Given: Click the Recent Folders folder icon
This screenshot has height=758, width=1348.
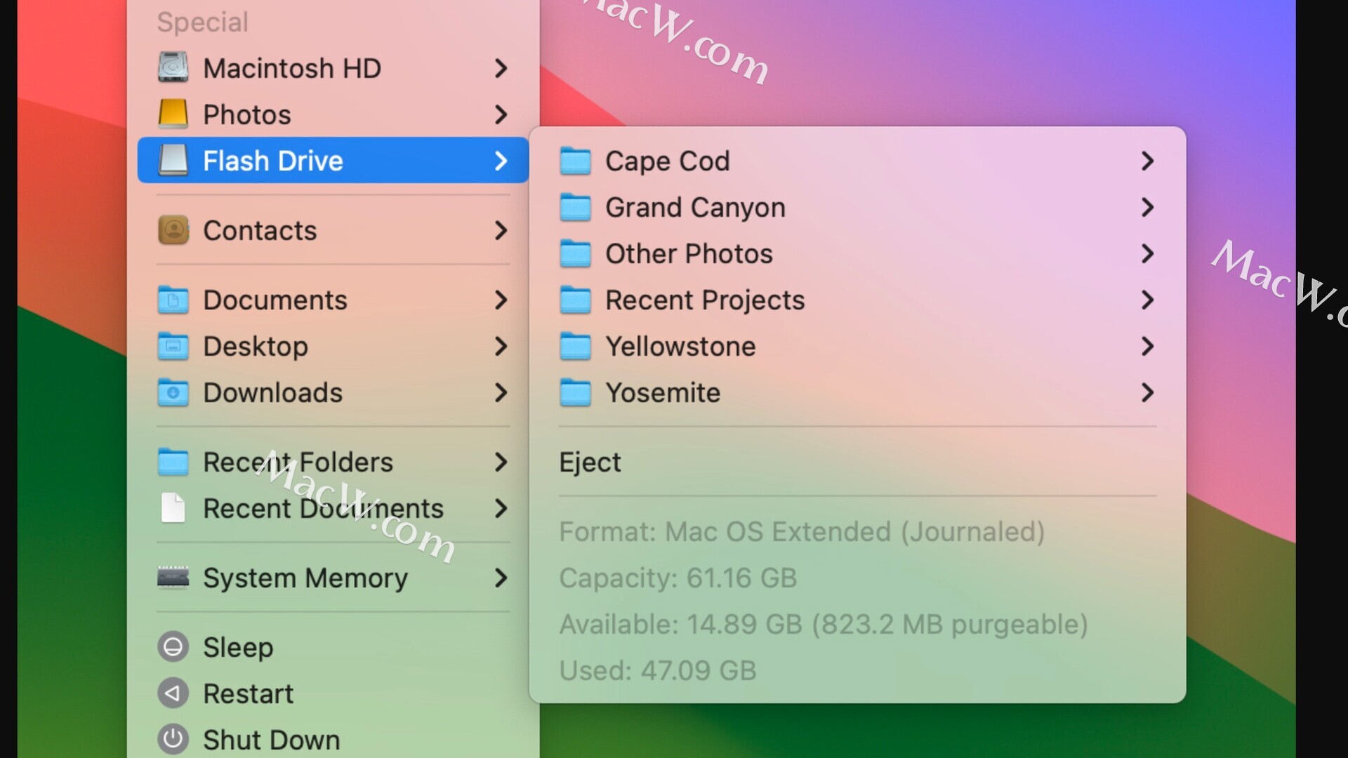Looking at the screenshot, I should tap(173, 462).
